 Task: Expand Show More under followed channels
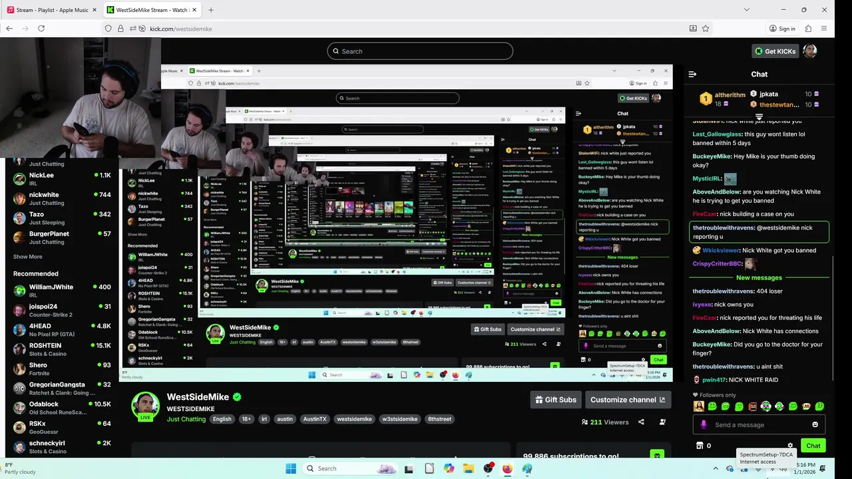pos(27,257)
